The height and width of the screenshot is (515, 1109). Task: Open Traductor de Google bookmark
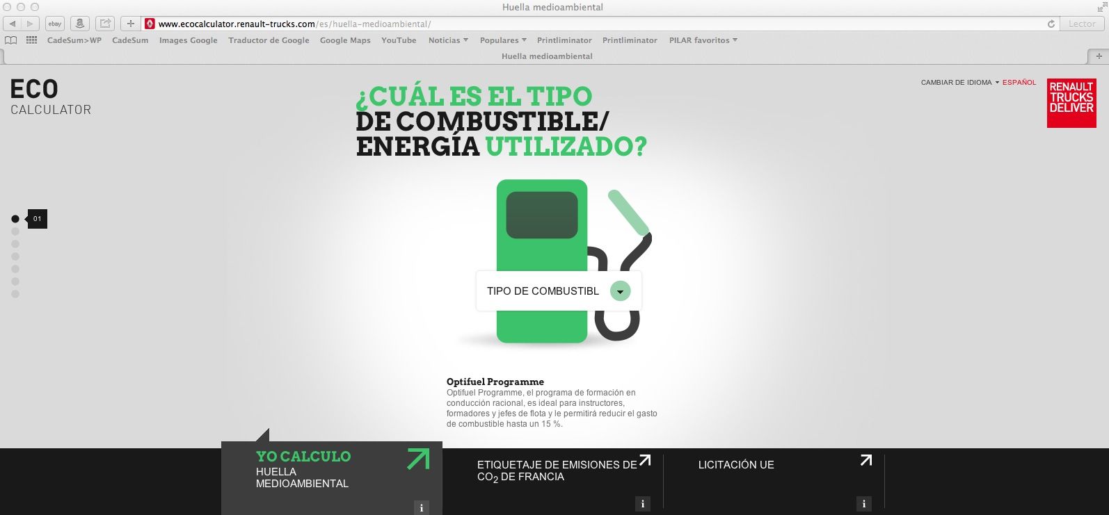coord(269,40)
